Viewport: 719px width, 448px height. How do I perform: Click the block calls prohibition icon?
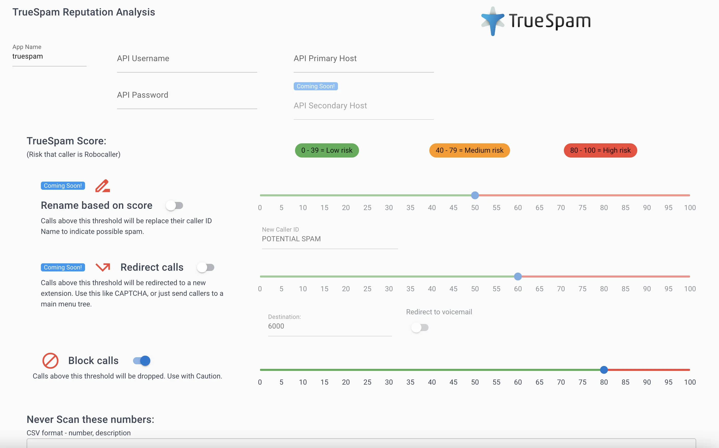(51, 360)
